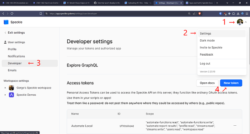The height and width of the screenshot is (134, 250).
Task: Click the red extension icon with badge
Action: coord(225,14)
